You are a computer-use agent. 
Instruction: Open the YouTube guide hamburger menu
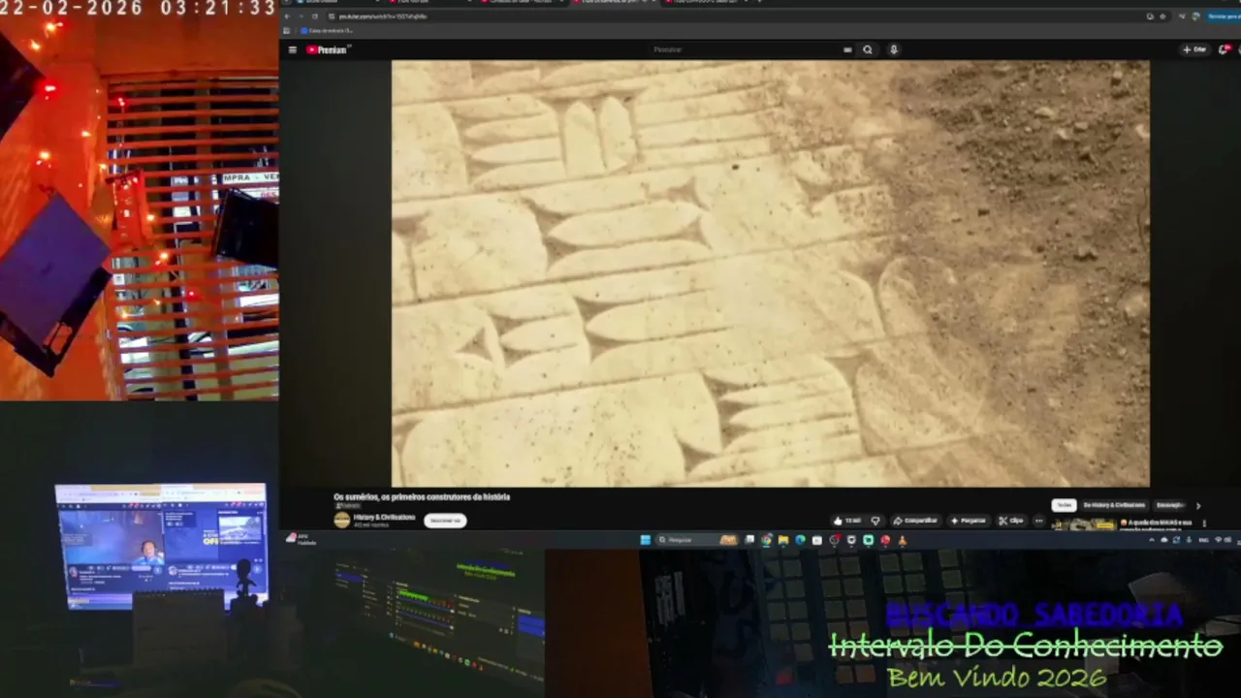(293, 49)
